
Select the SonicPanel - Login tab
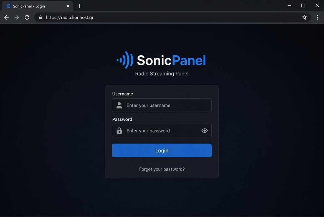tap(37, 6)
